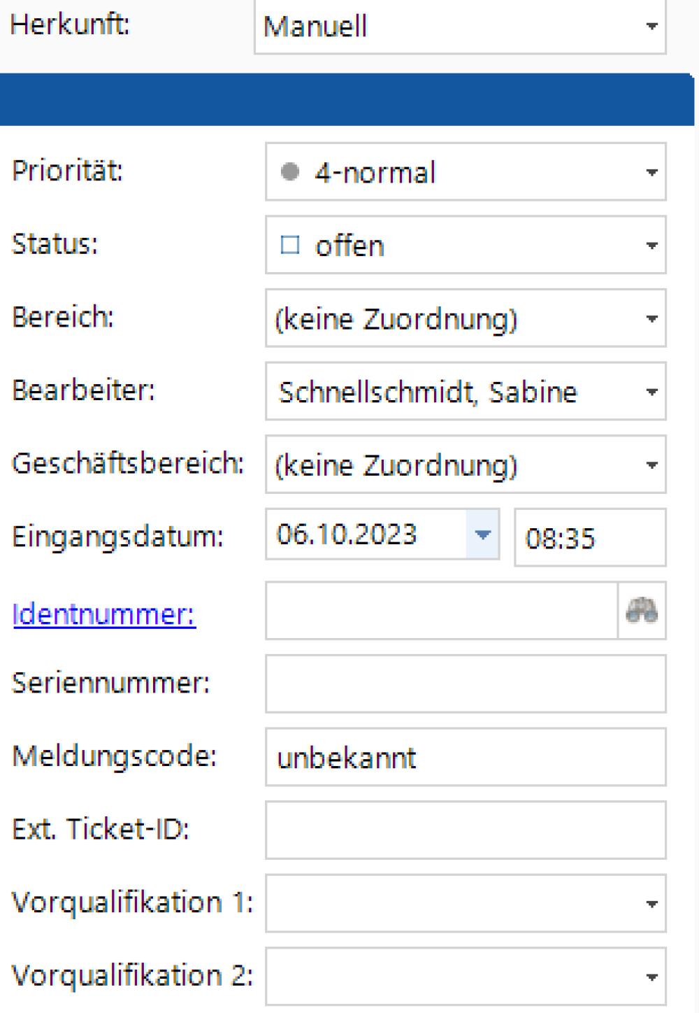Expand the Bereich dropdown
This screenshot has width=699, height=1013.
[651, 319]
